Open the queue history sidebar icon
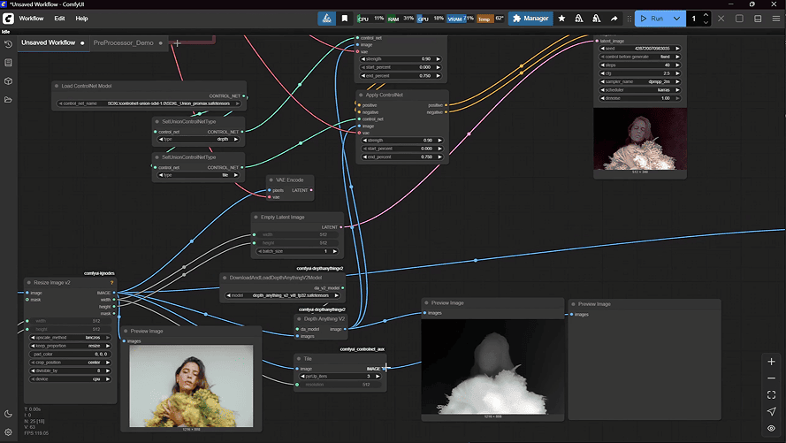This screenshot has width=786, height=443. click(x=8, y=43)
